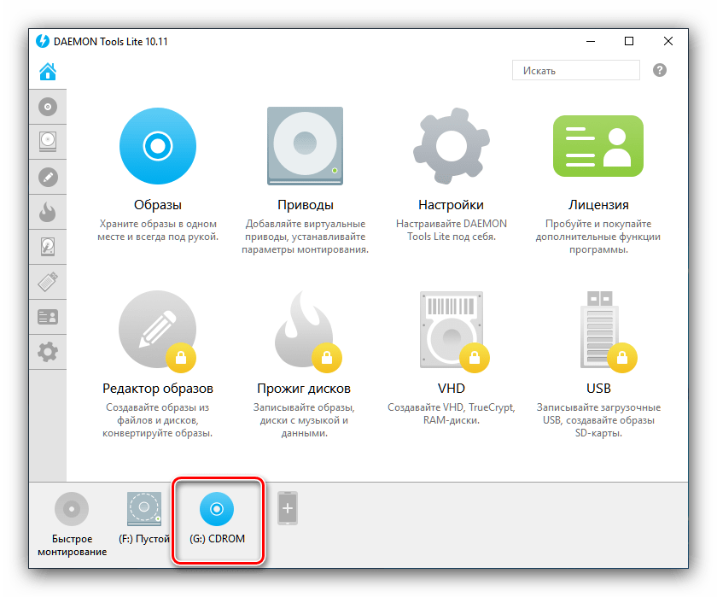Screen dimensions: 717x597
Task: Maximize the DAEMON Tools window
Action: point(629,41)
